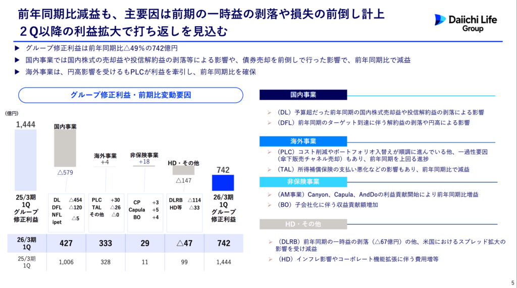Select the HD・その他 grey section header
517x288 pixels.
(x=303, y=224)
